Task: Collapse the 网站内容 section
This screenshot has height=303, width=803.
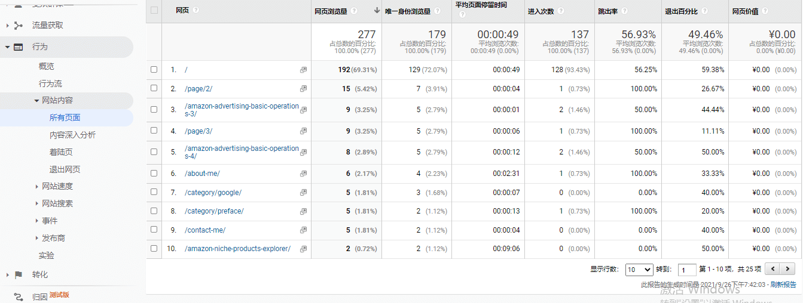Action: click(37, 101)
